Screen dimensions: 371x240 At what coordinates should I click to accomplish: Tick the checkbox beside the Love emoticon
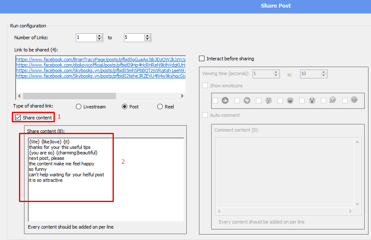237,100
